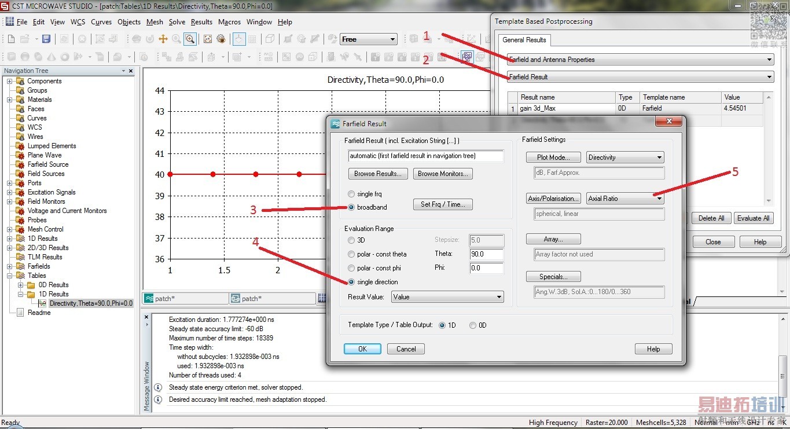This screenshot has height=429, width=790.
Task: Open the Solve menu
Action: pyautogui.click(x=177, y=22)
